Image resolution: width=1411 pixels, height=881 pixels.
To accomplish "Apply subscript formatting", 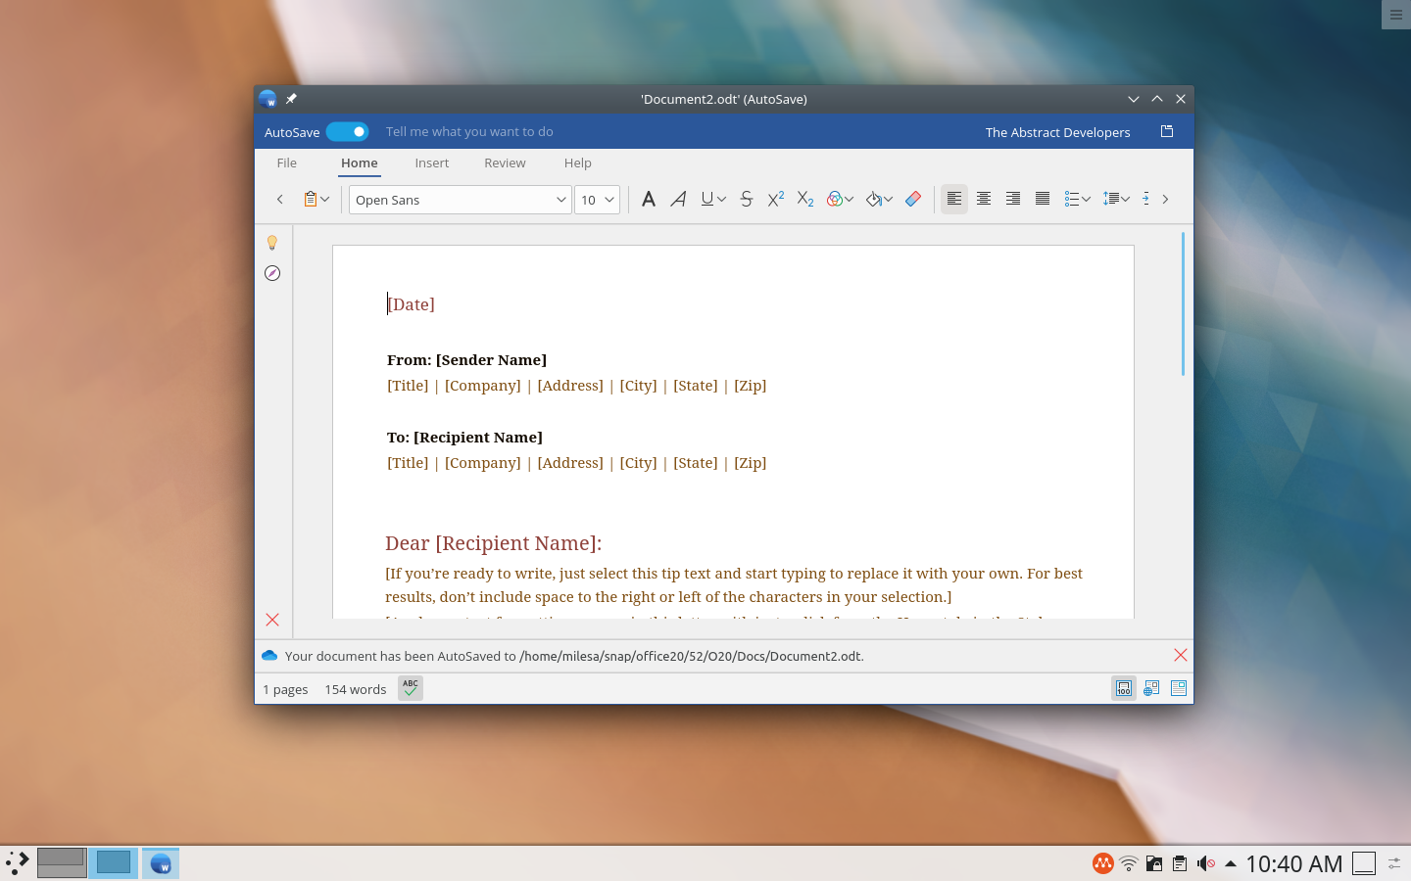I will [805, 199].
